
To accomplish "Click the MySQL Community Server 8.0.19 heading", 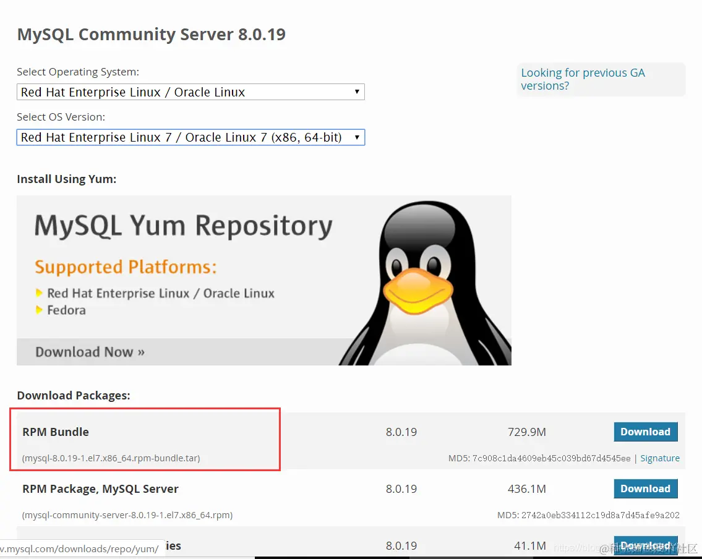I will tap(152, 35).
